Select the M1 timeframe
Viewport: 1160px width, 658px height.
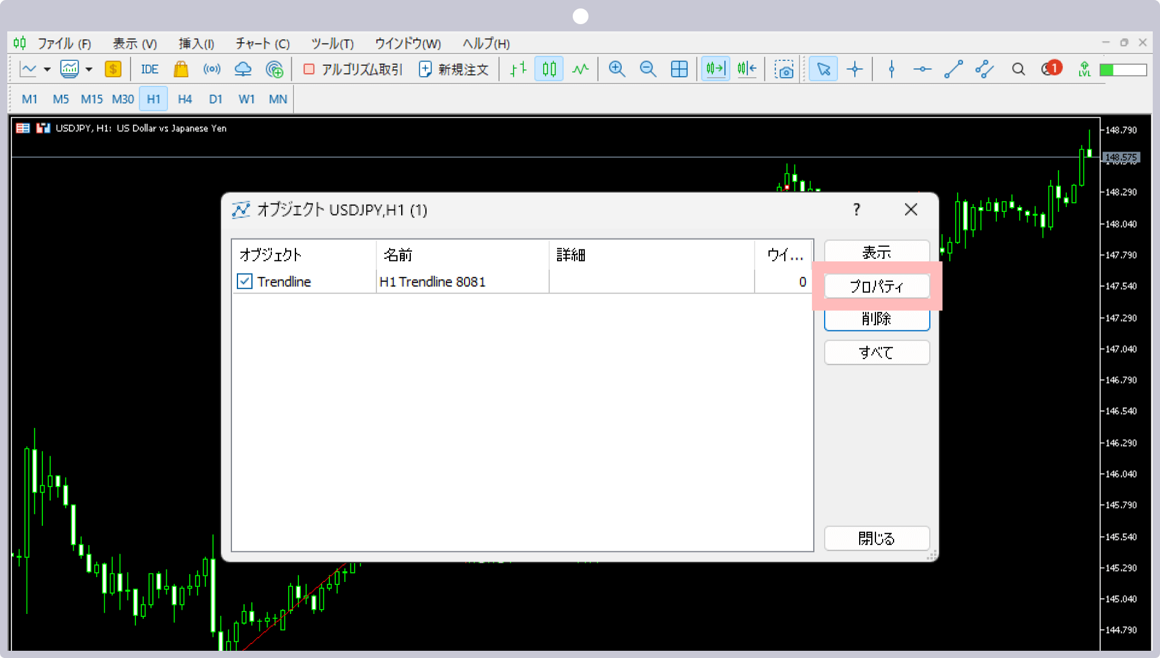click(30, 99)
